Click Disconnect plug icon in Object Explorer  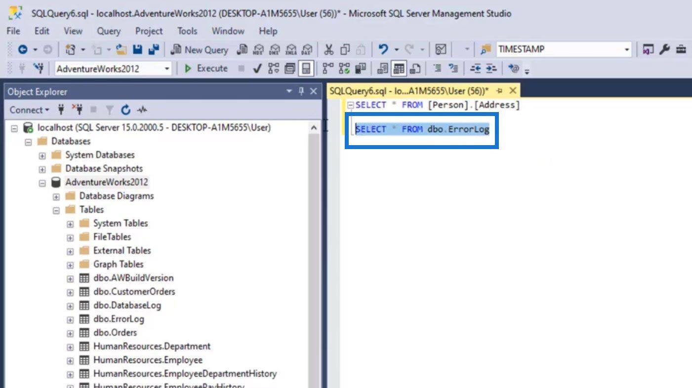coord(77,110)
